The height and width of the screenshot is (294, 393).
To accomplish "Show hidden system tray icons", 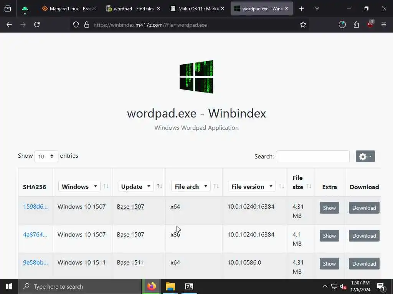I will point(325,286).
